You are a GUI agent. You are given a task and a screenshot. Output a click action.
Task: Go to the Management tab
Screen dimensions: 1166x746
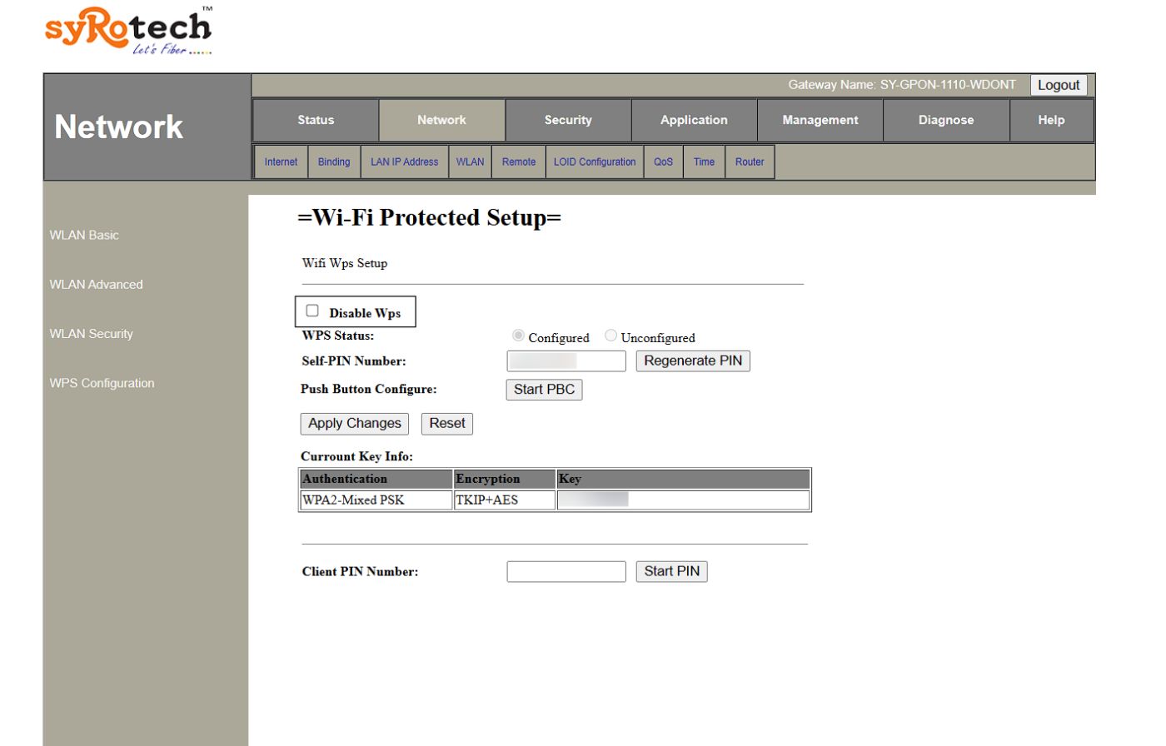point(820,120)
